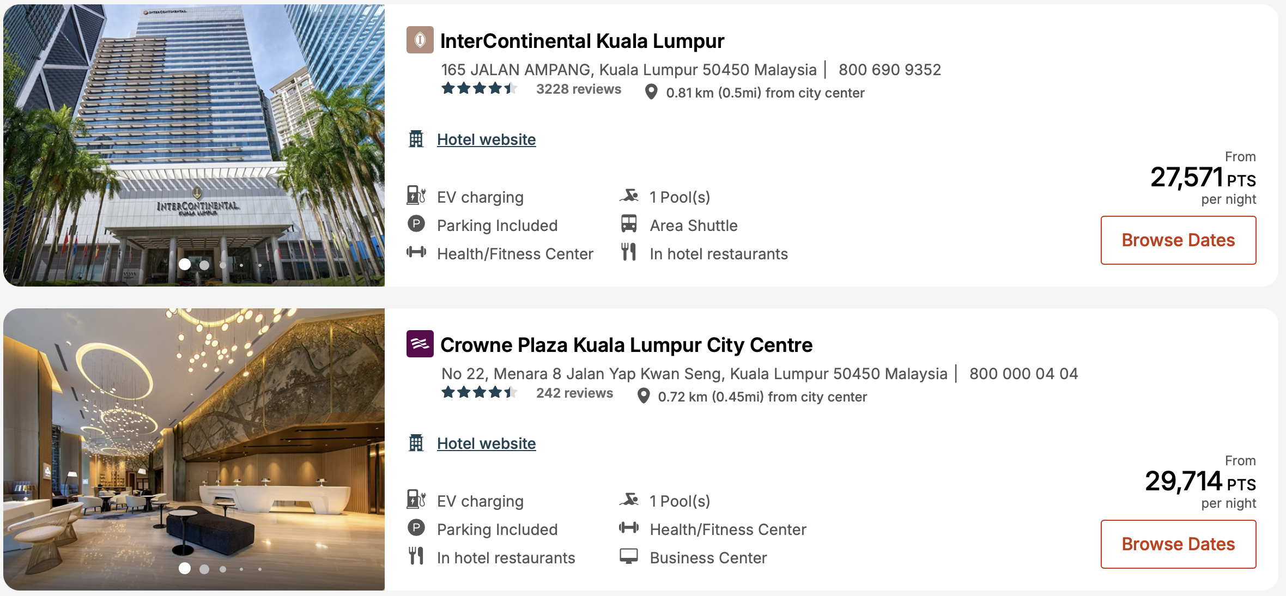The image size is (1286, 596).
Task: Open Browse Dates for Crowne Plaza City Centre
Action: tap(1179, 544)
